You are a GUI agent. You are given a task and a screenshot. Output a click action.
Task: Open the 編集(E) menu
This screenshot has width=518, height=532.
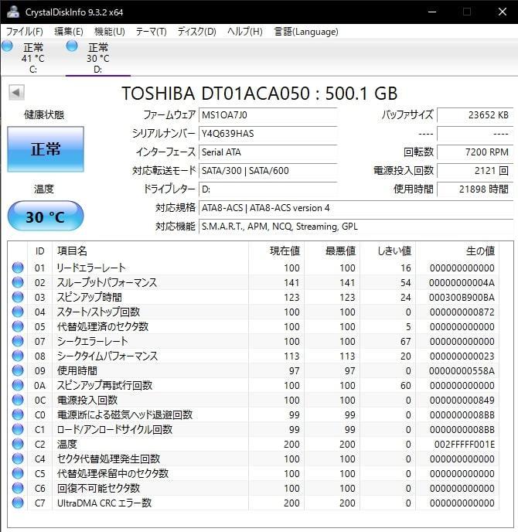tap(69, 32)
